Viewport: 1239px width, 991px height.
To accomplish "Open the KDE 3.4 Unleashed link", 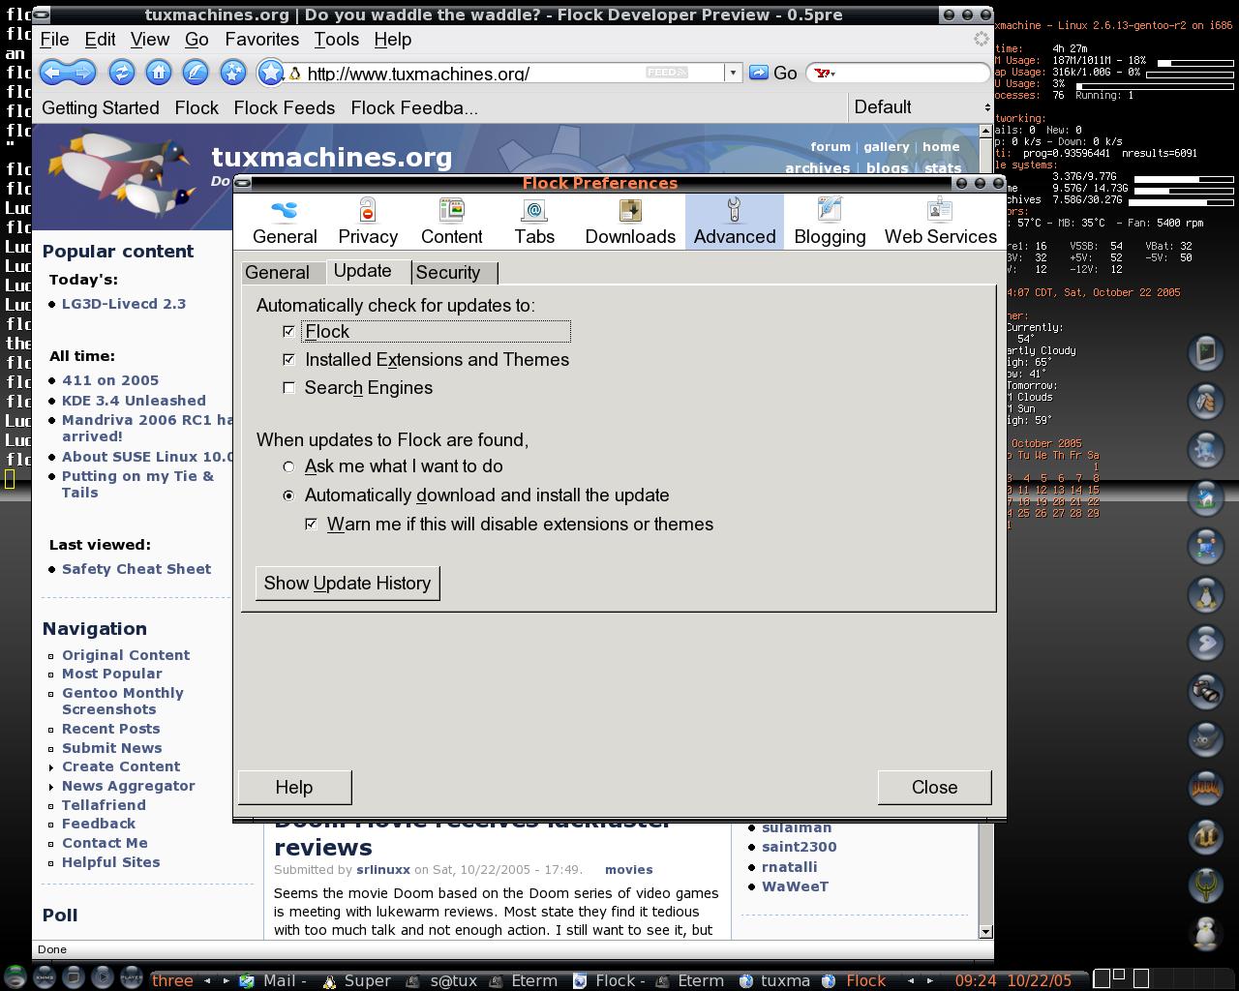I will [x=134, y=401].
